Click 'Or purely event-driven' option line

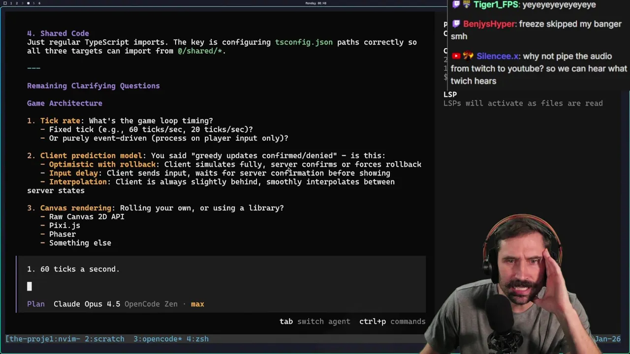pos(164,139)
